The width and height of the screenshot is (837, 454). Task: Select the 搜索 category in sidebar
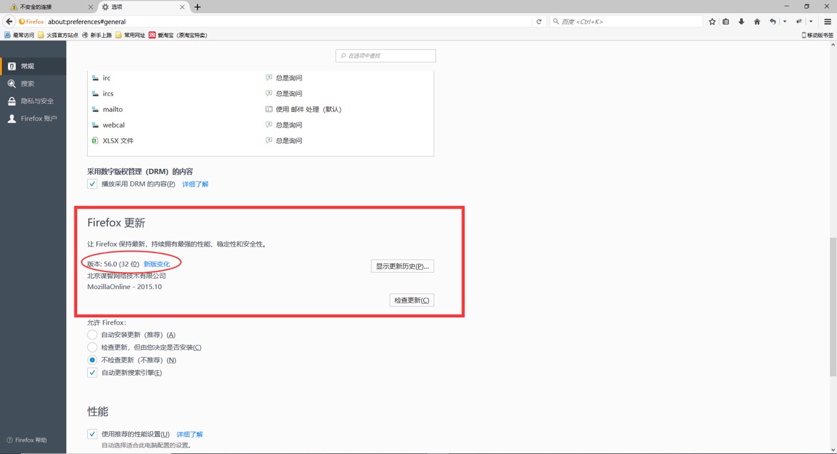[33, 84]
